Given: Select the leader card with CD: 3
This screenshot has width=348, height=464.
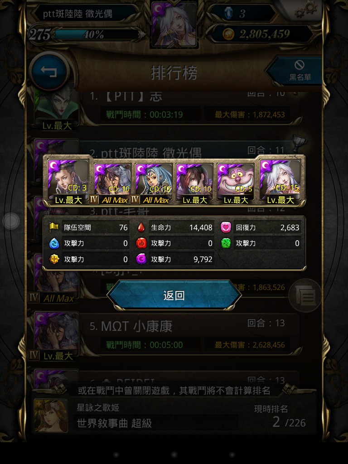Looking at the screenshot, I should (68, 182).
